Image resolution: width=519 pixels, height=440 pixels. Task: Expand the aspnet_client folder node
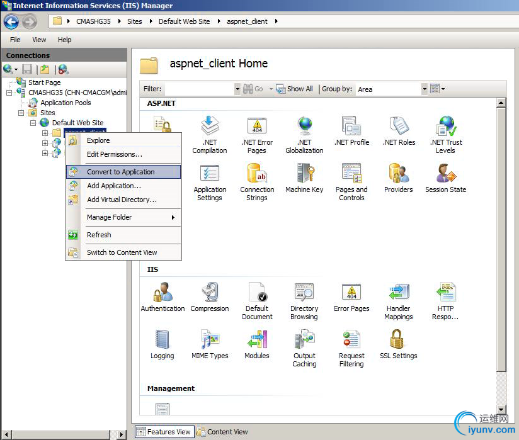[x=45, y=133]
